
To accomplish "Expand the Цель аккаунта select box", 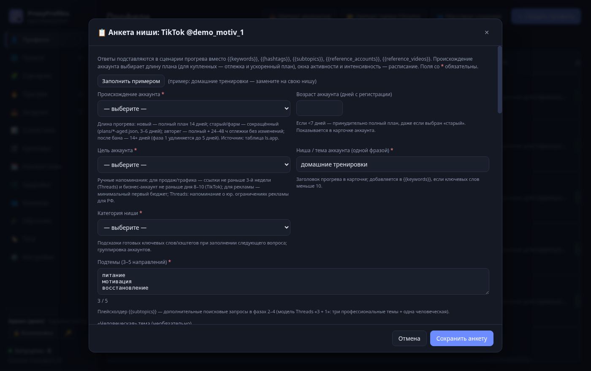I will [x=194, y=164].
